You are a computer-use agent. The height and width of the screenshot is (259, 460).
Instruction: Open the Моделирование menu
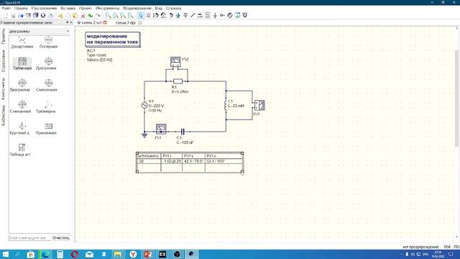(137, 8)
